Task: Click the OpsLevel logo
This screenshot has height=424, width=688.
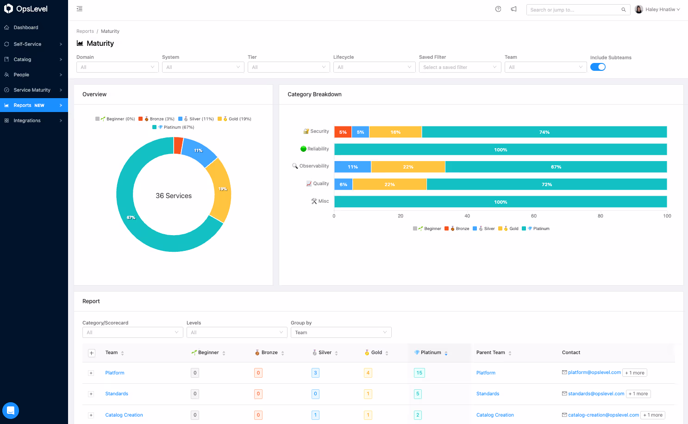Action: click(26, 9)
